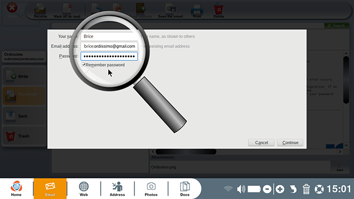Click the zoom in plus icon

(x=280, y=189)
